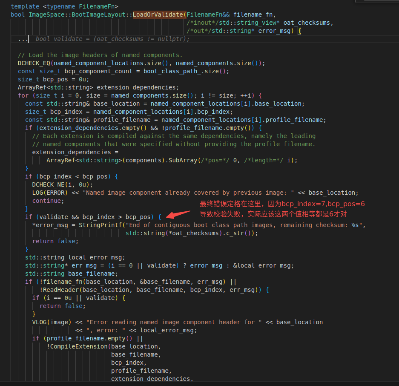Click the 'continue;' statement

[x=48, y=201]
